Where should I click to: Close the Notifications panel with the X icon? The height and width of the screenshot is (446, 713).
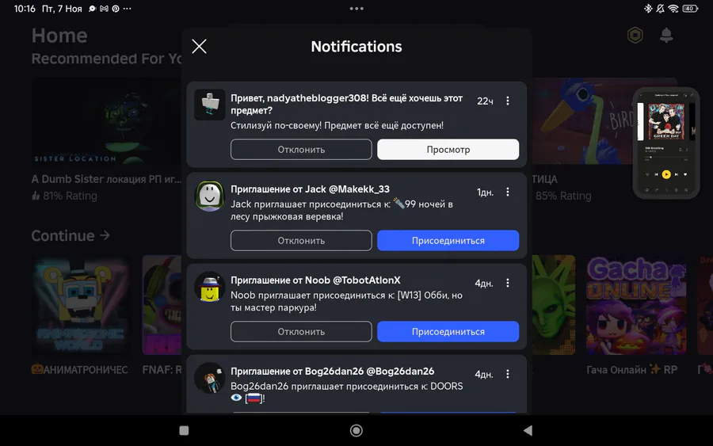coord(199,46)
